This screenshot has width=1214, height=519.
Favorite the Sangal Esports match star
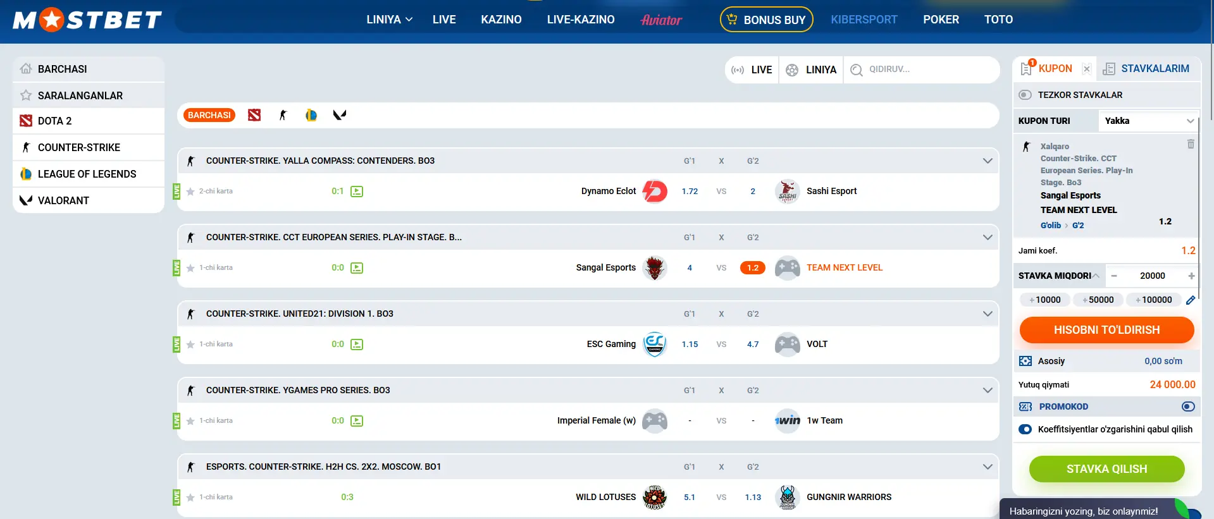click(x=190, y=268)
